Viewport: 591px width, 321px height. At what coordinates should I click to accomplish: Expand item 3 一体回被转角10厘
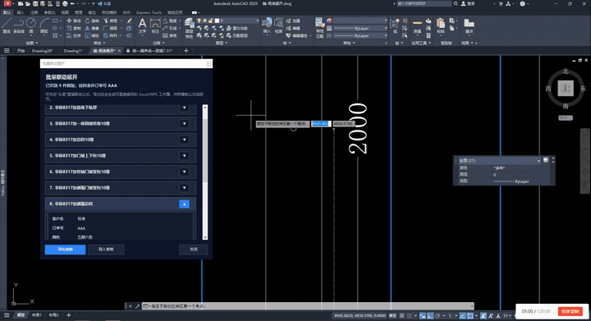pyautogui.click(x=185, y=124)
